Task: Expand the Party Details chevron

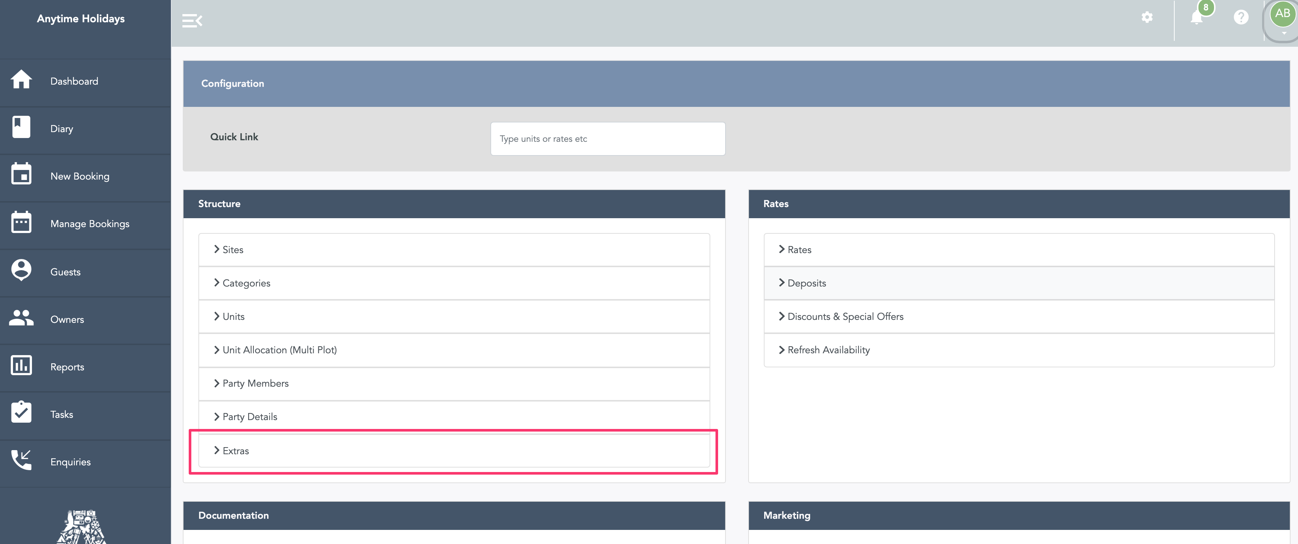Action: coord(217,417)
